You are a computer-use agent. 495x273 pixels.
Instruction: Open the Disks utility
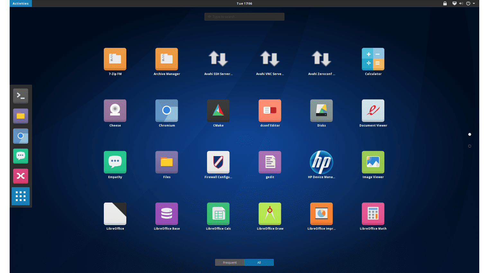coord(321,111)
